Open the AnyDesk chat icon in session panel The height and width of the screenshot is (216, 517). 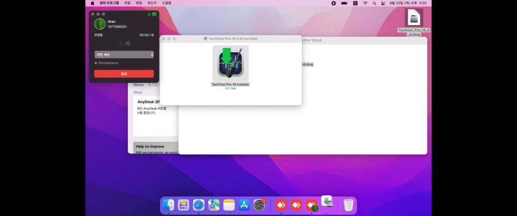(127, 43)
